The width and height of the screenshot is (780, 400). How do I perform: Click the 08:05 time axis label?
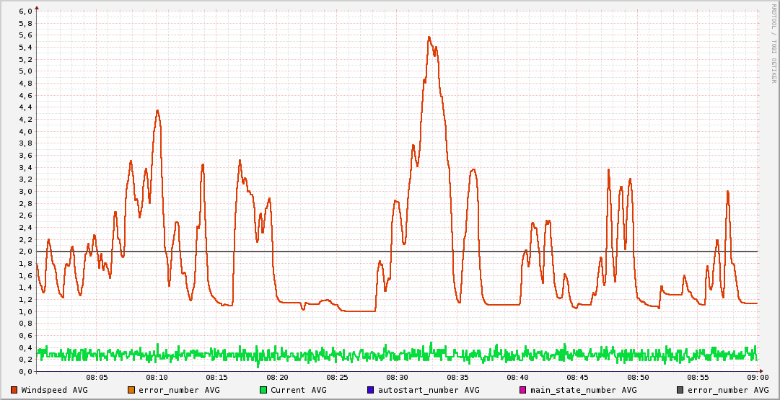point(97,378)
